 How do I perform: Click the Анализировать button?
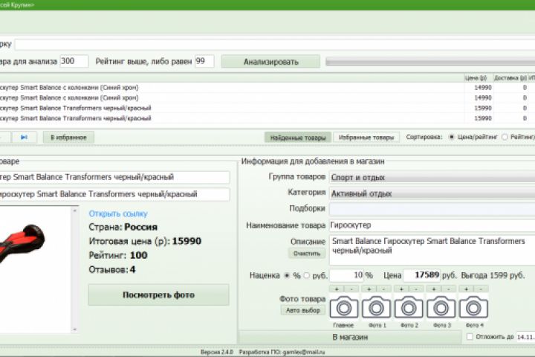[x=271, y=62]
